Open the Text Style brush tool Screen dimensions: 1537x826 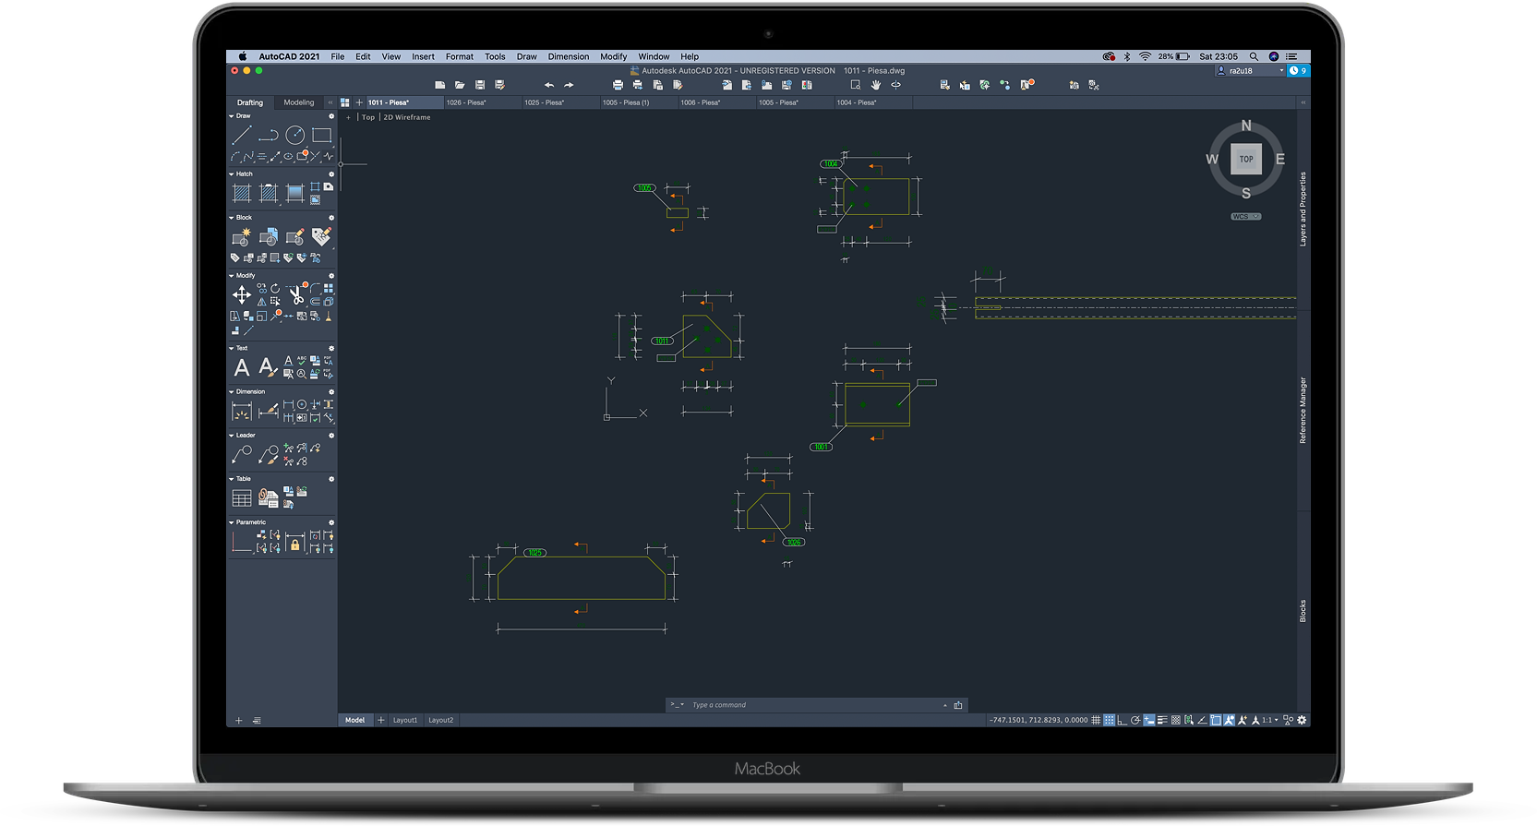(268, 367)
